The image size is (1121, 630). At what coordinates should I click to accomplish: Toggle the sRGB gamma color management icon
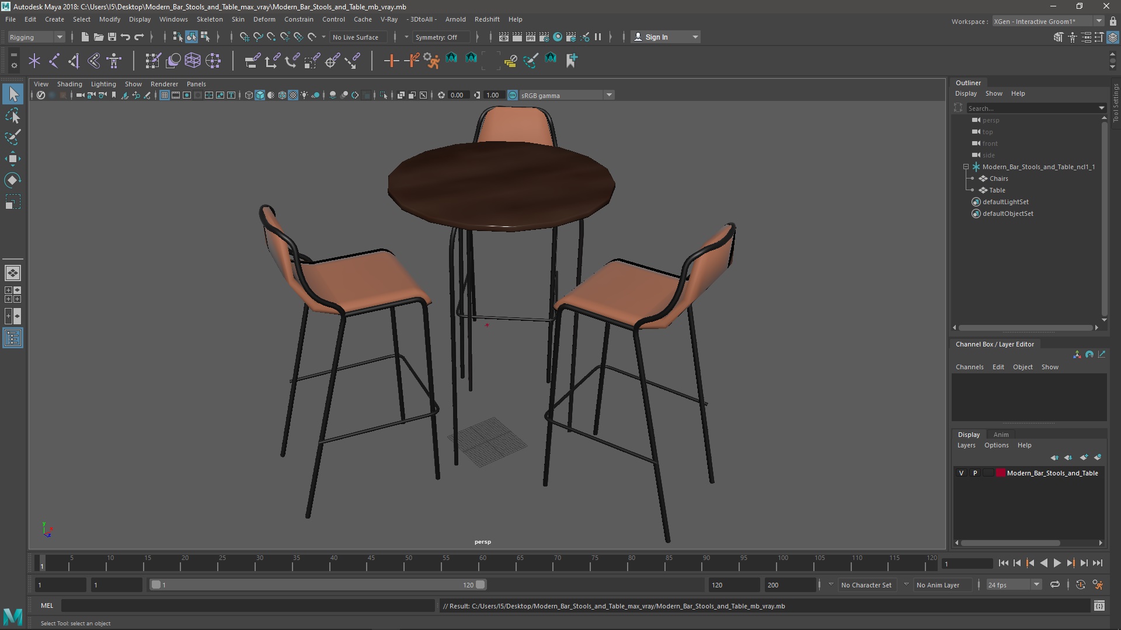point(512,95)
